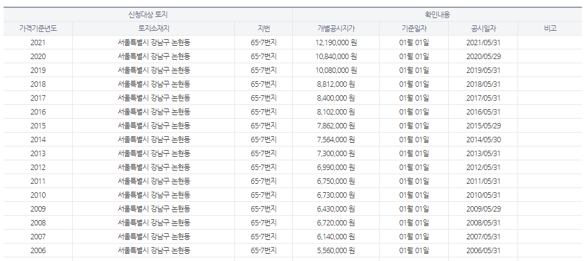Select the year cell 2019
The image size is (585, 261).
(x=38, y=70)
